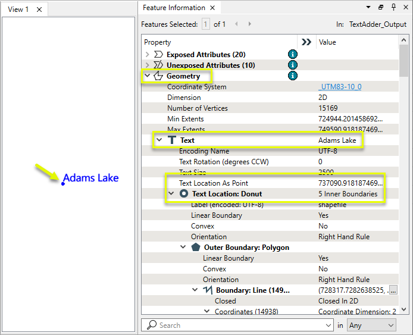The image size is (413, 335).
Task: Collapse the Text Location: Donut node
Action: 171,194
